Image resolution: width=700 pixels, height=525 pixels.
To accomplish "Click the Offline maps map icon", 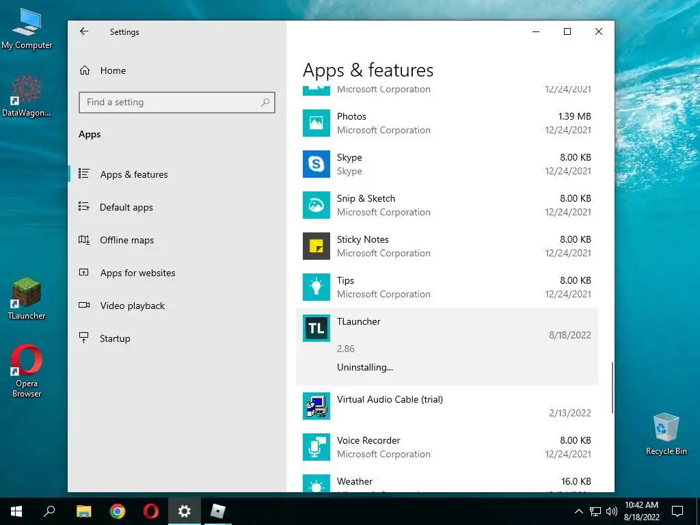I will pos(84,240).
